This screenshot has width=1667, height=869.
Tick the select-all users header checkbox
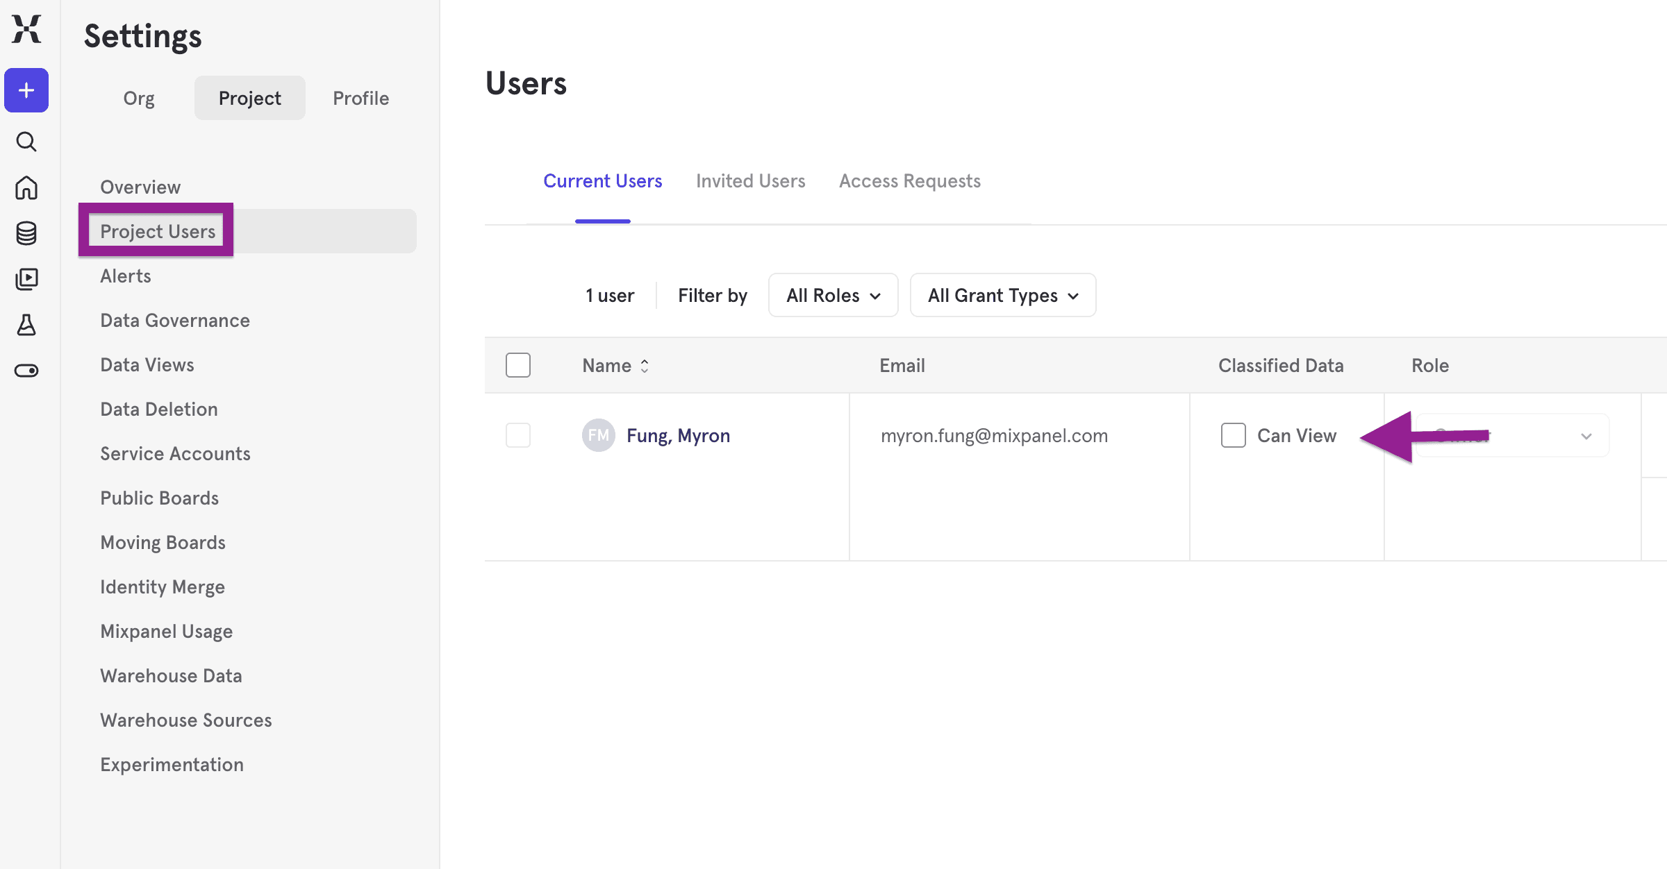pos(518,365)
